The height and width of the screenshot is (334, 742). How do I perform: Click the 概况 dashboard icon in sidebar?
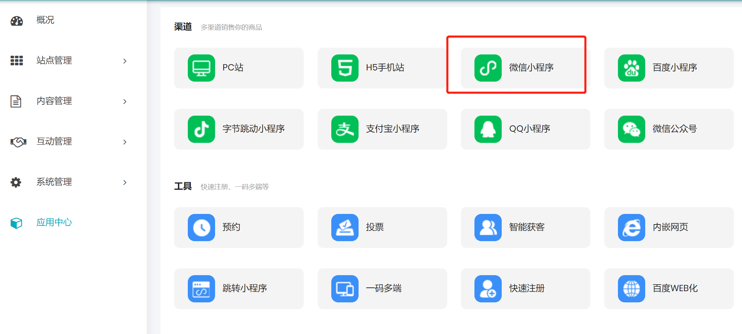point(17,21)
